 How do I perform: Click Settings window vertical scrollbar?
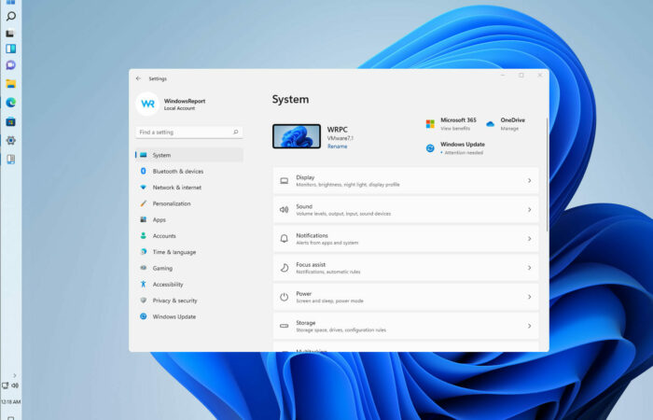pos(547,175)
